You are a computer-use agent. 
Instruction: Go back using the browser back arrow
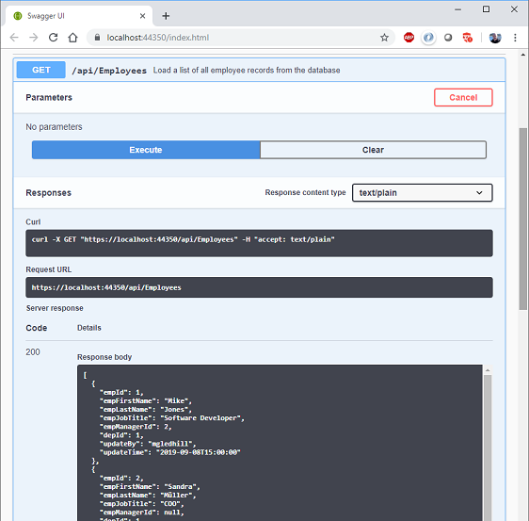[14, 38]
